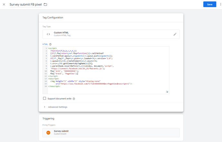
Task: Rename the tag title Survey submit FB pixel
Action: [25, 5]
